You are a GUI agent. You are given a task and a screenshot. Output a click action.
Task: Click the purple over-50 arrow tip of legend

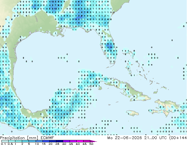(93, 141)
